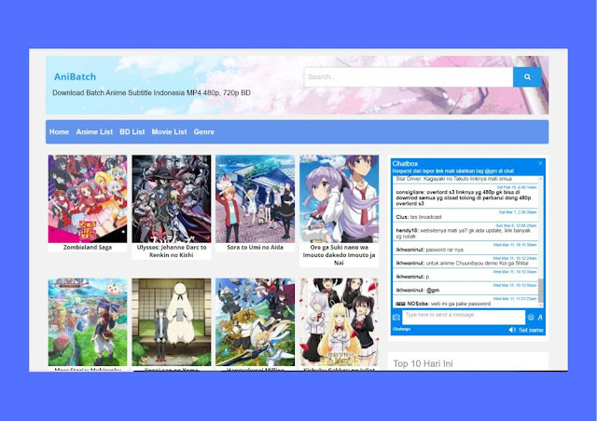Viewport: 597px width, 421px height.
Task: Click the 'Star Driver: Kagayaki no Takuto' message
Action: [454, 178]
